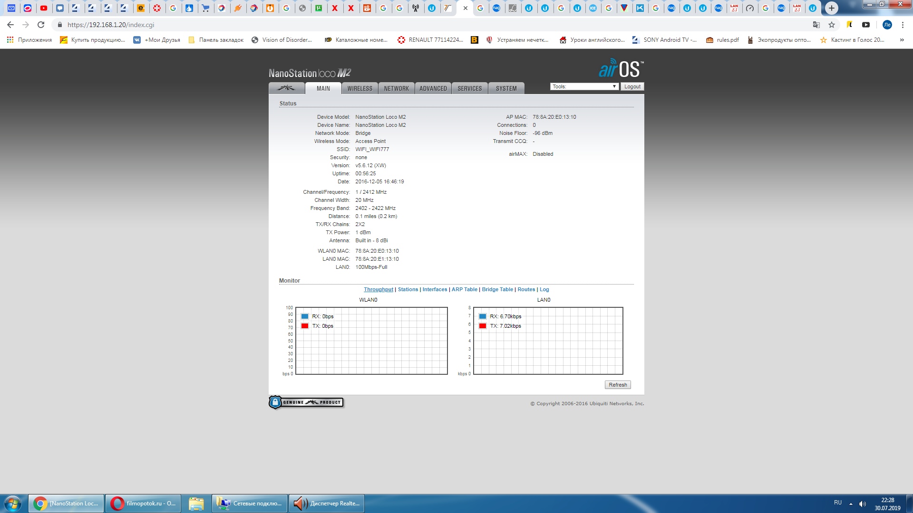Open the Chrome profile avatar
Viewport: 913px width, 513px height.
(887, 25)
